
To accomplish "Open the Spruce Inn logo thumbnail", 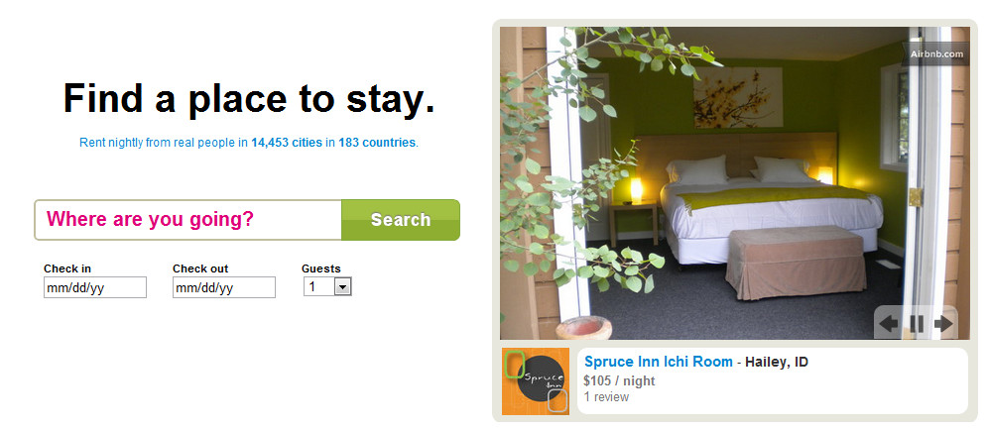I will coord(536,381).
